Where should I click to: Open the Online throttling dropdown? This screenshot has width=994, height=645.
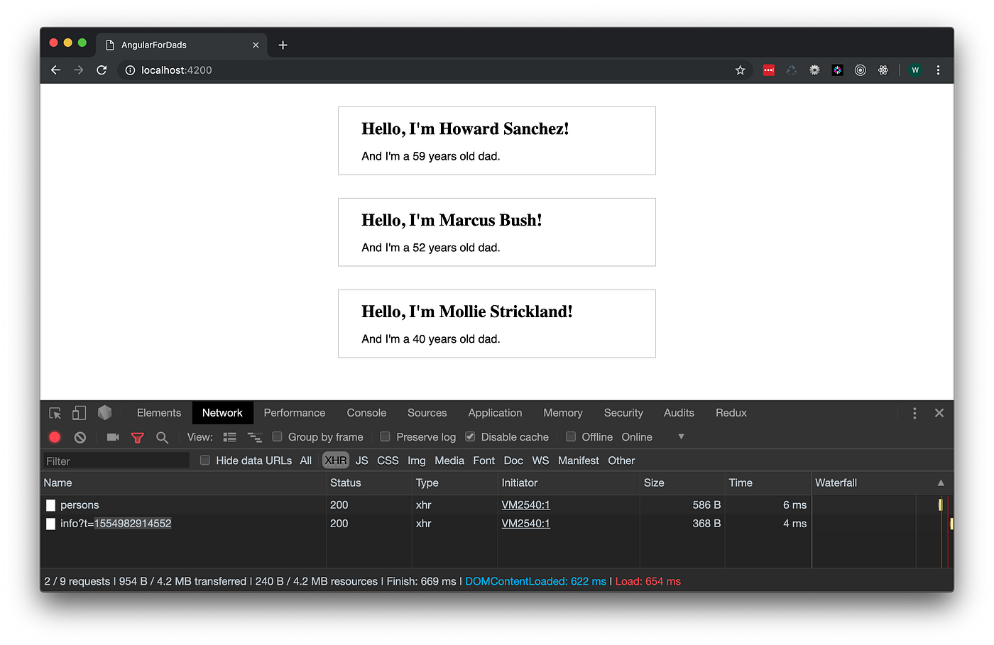(x=637, y=436)
